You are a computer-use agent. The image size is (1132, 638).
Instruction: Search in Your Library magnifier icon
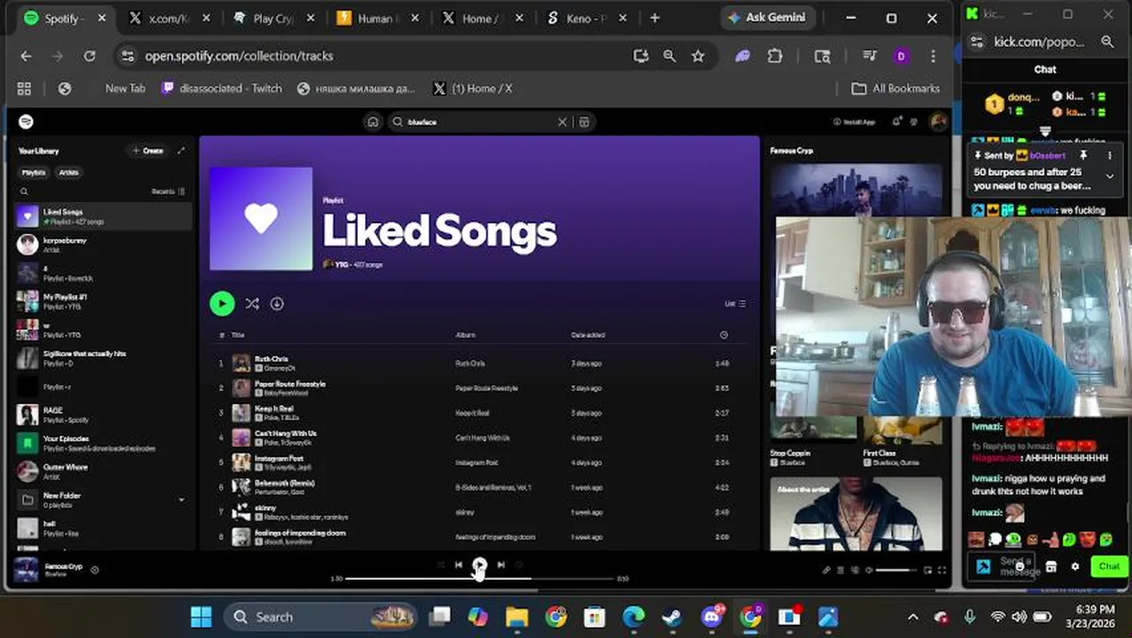(x=24, y=191)
